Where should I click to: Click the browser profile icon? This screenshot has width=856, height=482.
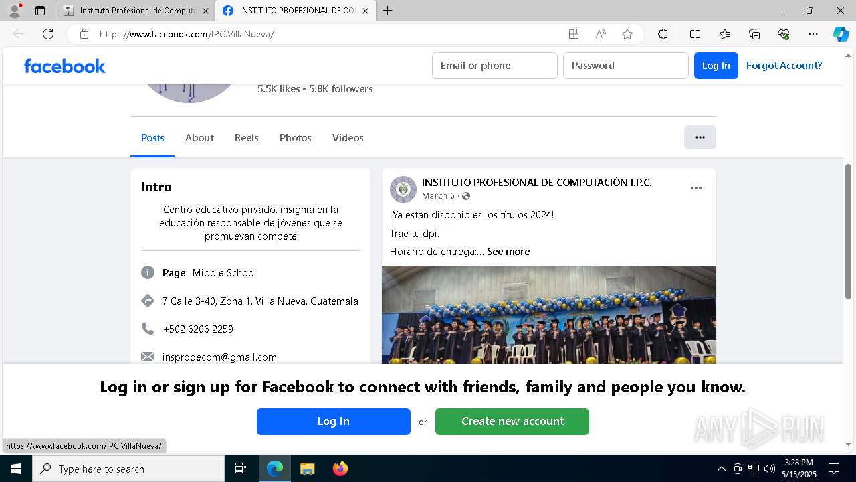tap(15, 11)
